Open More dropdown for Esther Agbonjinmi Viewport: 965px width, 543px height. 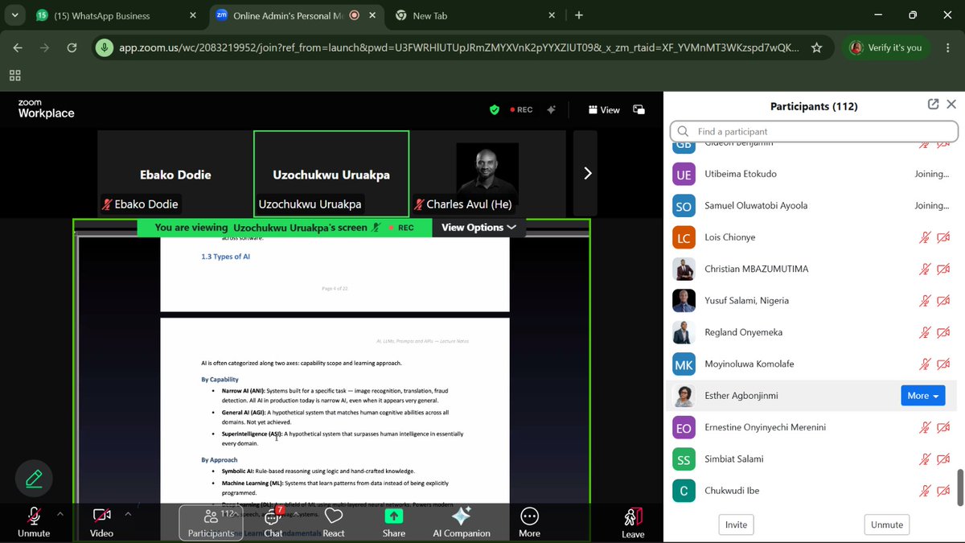922,396
